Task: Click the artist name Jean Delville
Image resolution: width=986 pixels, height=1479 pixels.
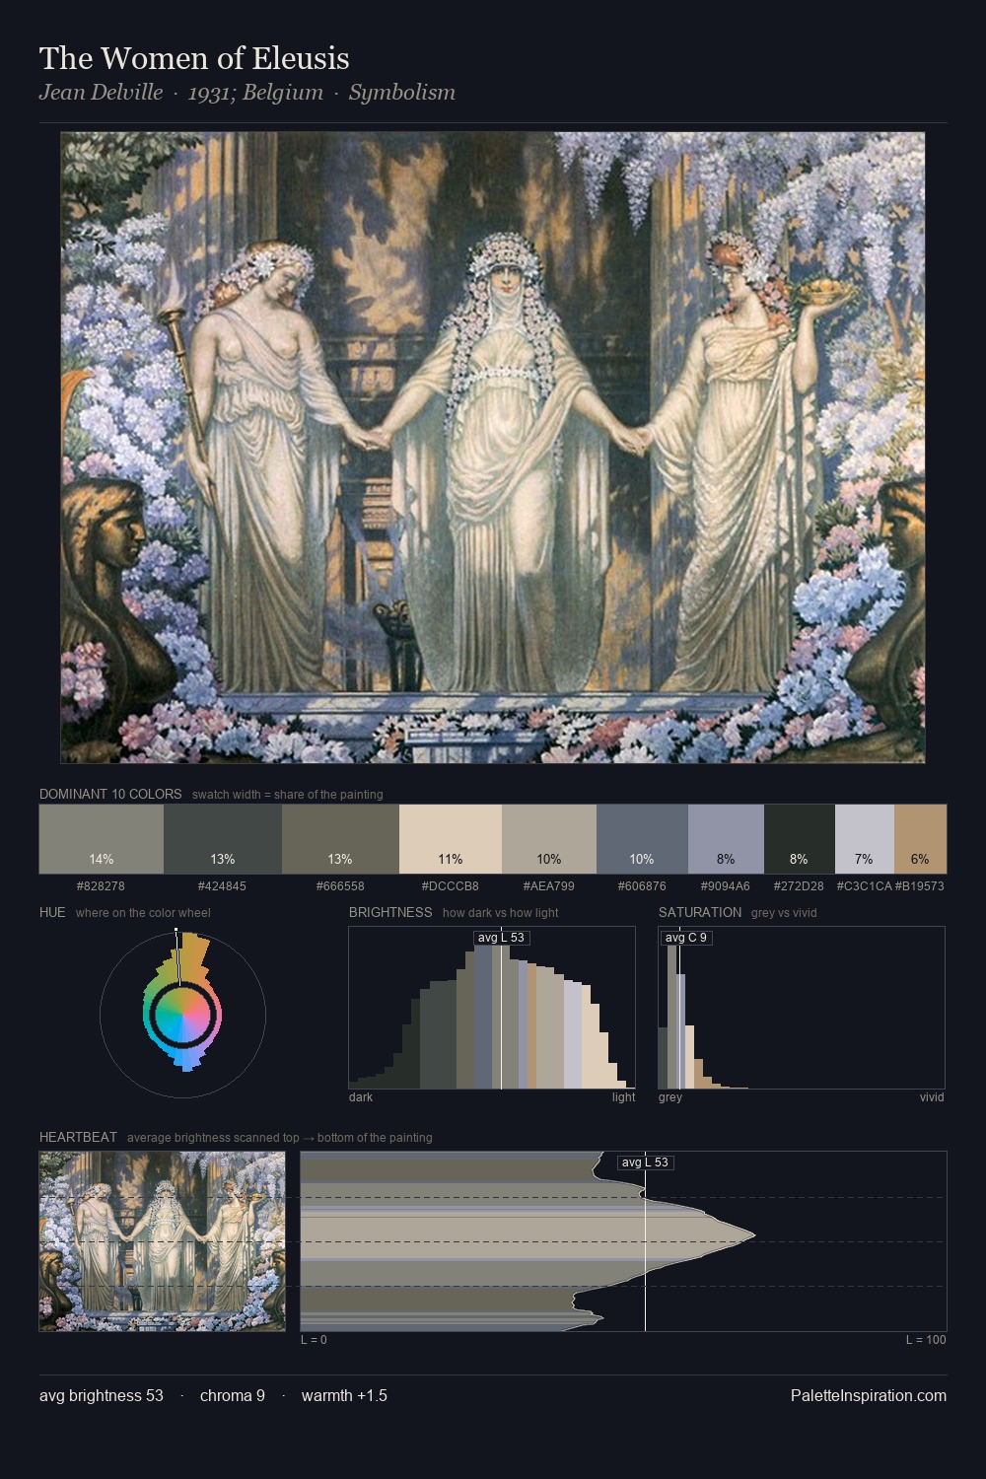Action: (101, 93)
